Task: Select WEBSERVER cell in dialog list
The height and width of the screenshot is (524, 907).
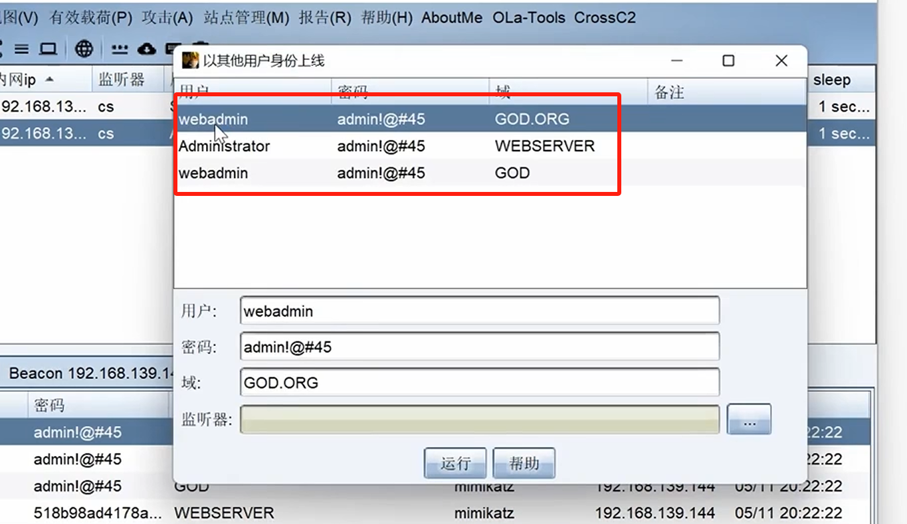Action: 545,146
